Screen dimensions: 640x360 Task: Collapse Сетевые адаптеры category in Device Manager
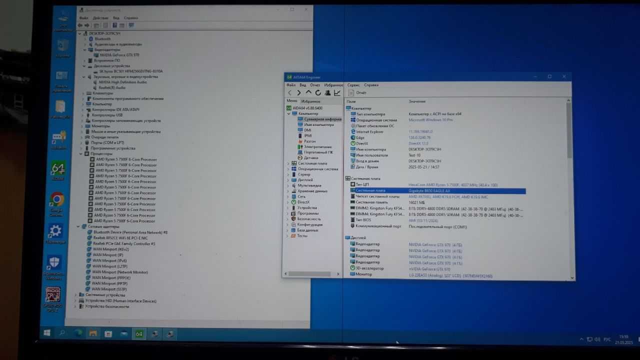point(78,226)
